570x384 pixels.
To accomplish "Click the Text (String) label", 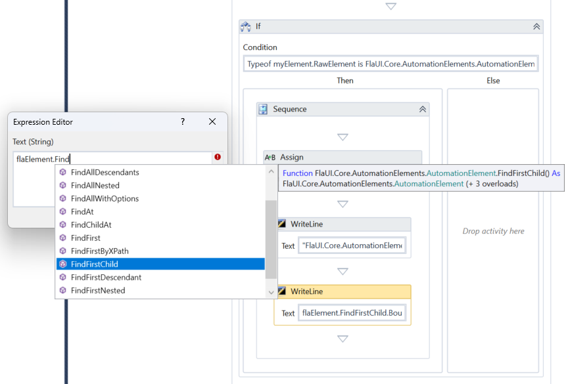I will 33,142.
